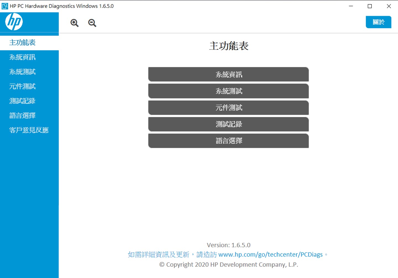The height and width of the screenshot is (278, 398).
Task: Click the 語言選擇 button in main menu
Action: click(x=228, y=141)
